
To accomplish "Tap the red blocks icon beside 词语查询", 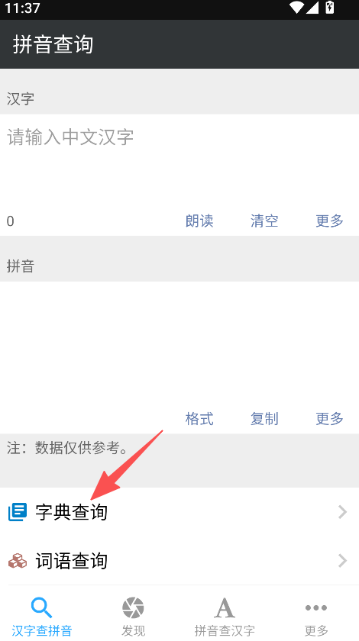I will 18,560.
